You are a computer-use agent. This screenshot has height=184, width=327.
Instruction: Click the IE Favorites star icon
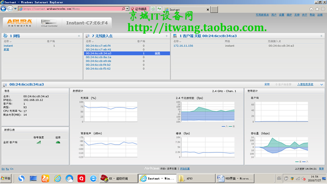pyautogui.click(x=317, y=9)
